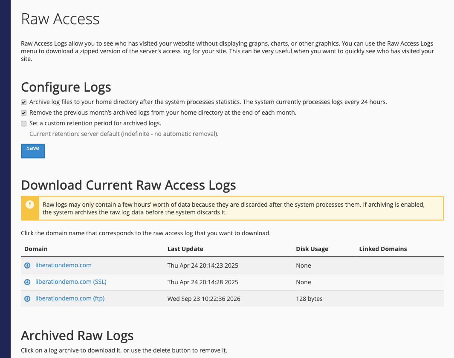Click the Linked Domains column header
This screenshot has height=358, width=454.
pyautogui.click(x=383, y=249)
